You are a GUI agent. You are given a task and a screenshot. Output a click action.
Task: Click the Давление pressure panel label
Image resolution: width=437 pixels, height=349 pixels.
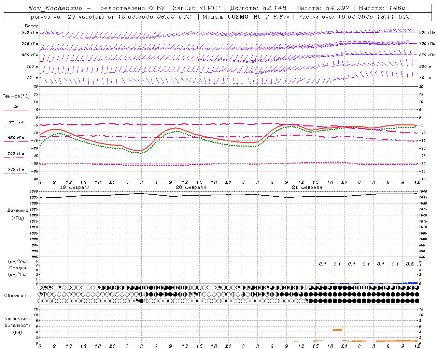tap(18, 211)
